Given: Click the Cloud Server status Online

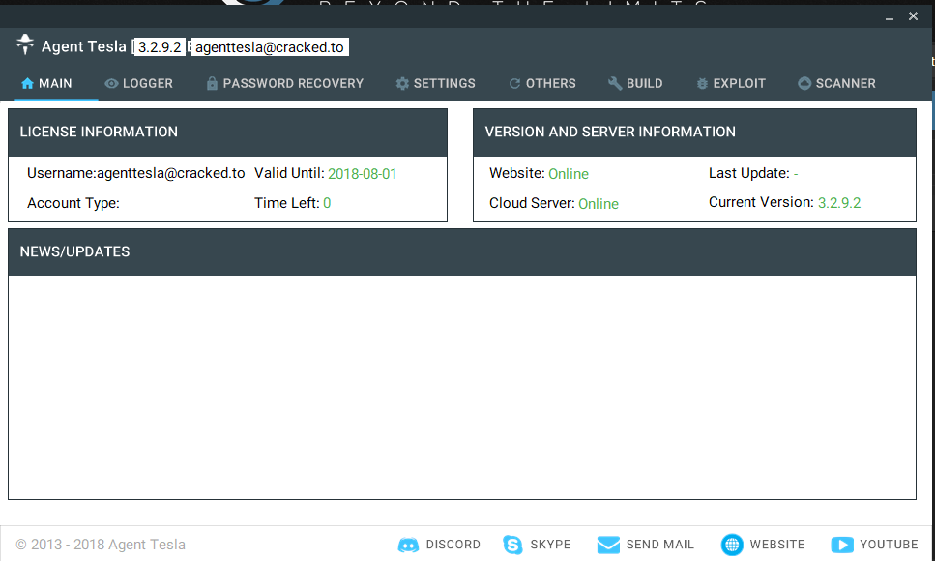Looking at the screenshot, I should tap(599, 203).
